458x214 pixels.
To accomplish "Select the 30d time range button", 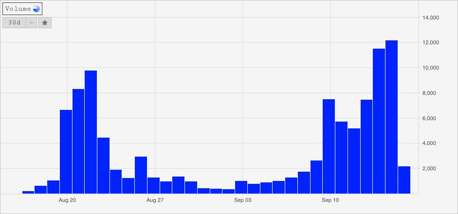I will [x=14, y=23].
